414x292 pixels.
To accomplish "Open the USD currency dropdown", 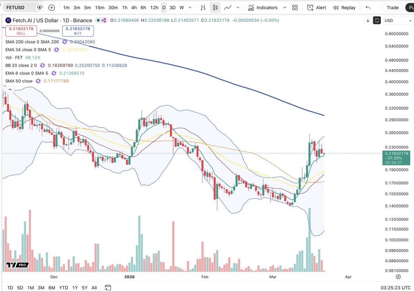I will [x=397, y=20].
